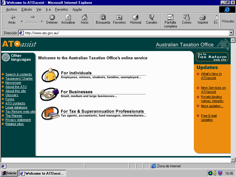Show the Historial panel
The image size is (236, 177).
point(136,19)
